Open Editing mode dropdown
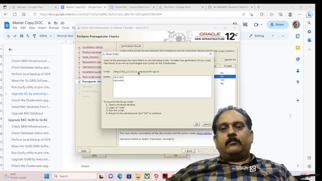322x181 pixels. [261, 36]
